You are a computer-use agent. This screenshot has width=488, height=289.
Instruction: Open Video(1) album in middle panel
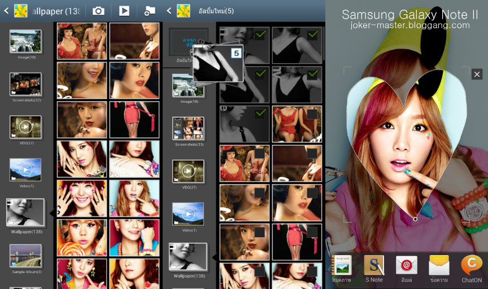[x=188, y=214]
